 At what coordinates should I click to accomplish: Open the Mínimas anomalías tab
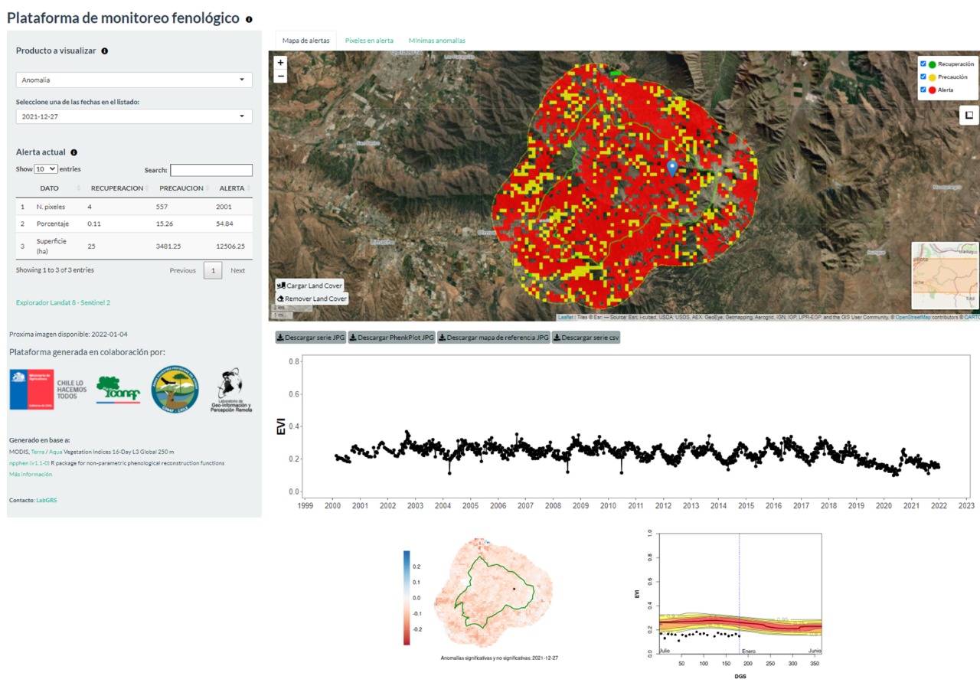(436, 41)
